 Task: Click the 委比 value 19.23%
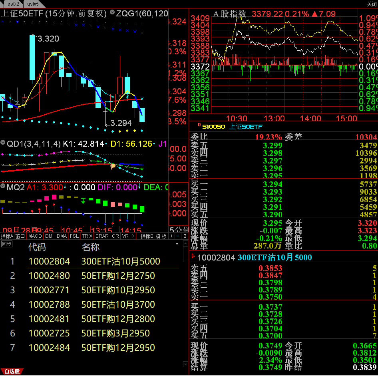pos(269,137)
